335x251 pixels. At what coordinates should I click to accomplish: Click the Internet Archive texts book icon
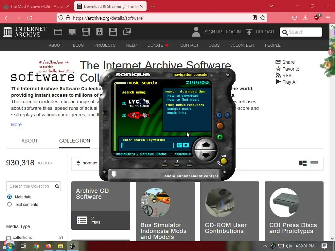72,32
